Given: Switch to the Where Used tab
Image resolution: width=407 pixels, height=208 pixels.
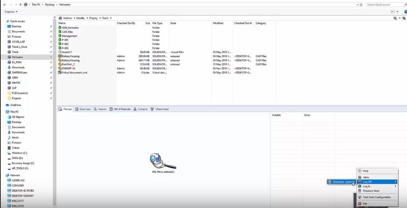Looking at the screenshot, I should click(159, 109).
